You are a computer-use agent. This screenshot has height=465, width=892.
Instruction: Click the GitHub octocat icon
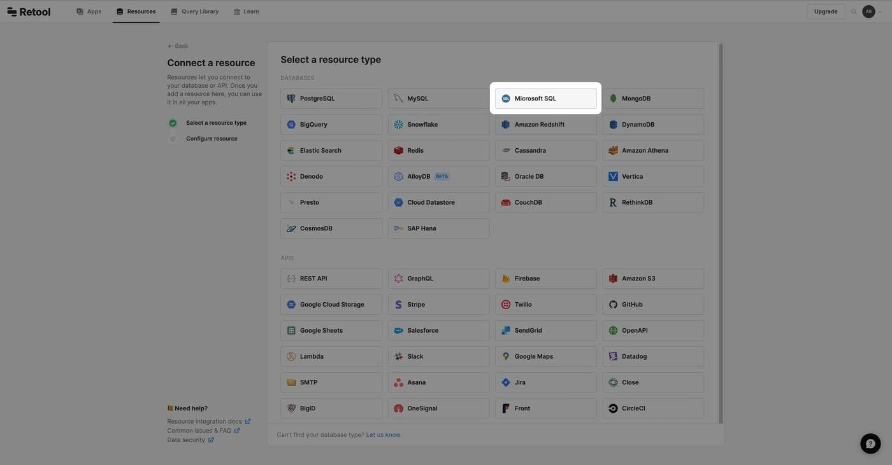point(613,305)
